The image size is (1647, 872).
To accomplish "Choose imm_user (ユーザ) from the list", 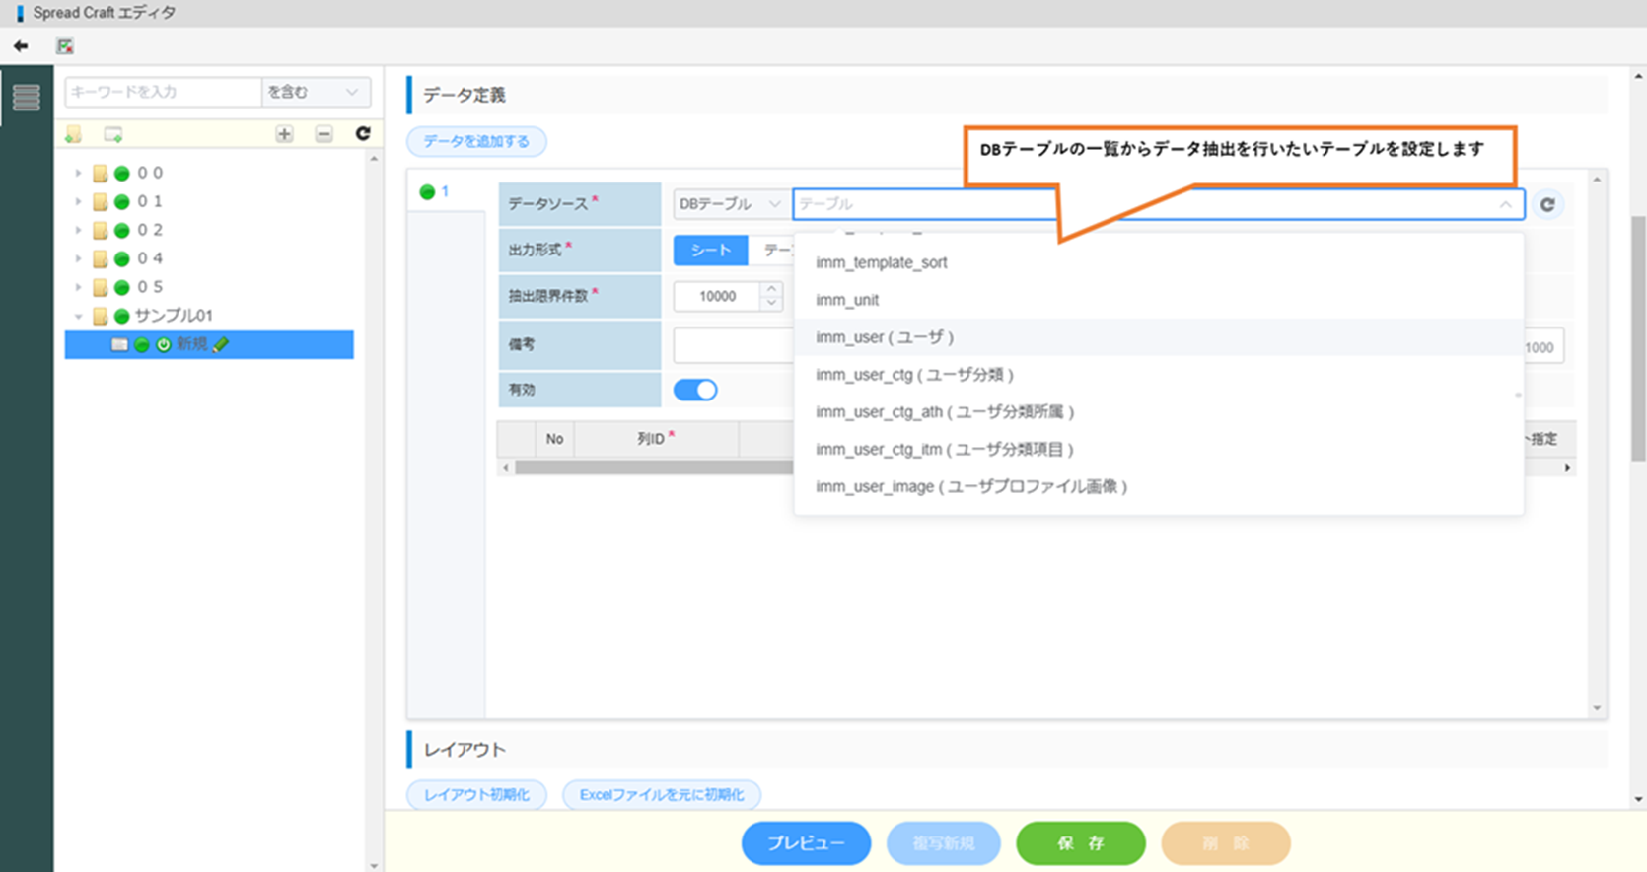I will click(885, 337).
